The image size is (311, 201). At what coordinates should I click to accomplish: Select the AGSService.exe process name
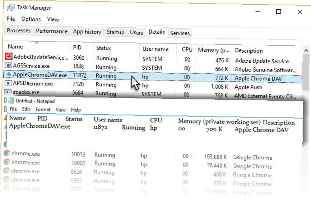[31, 66]
